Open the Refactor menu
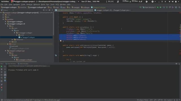 (x=37, y=4)
